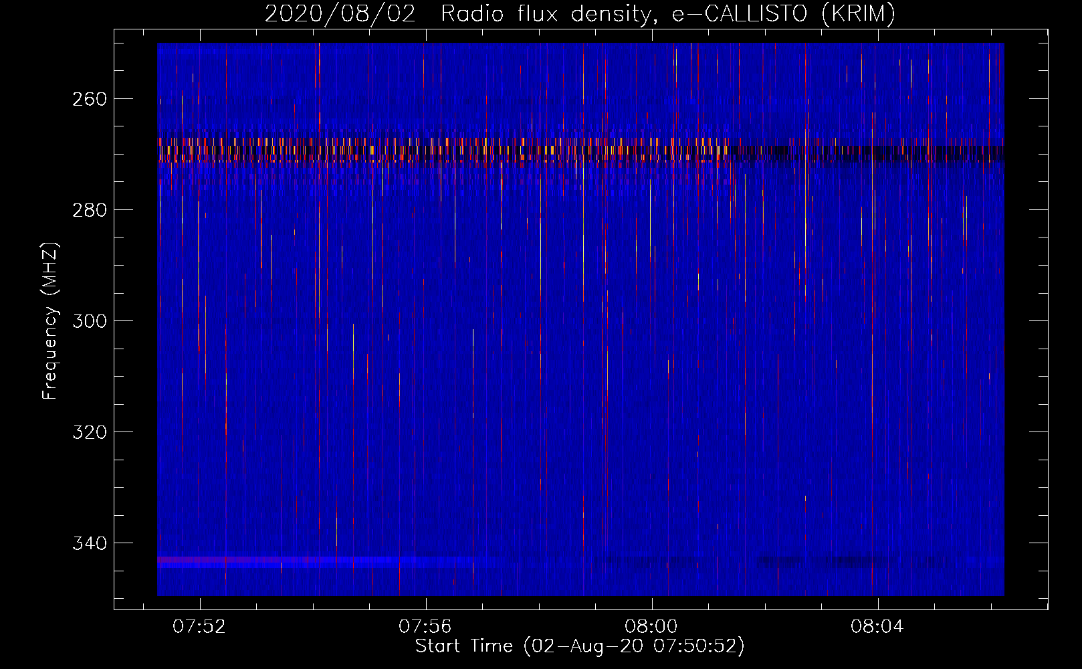The width and height of the screenshot is (1082, 669).
Task: Click the plot title "2020/08/02 Radio flux density, e-CALLISTO (KRIM)"
Action: 580,13
